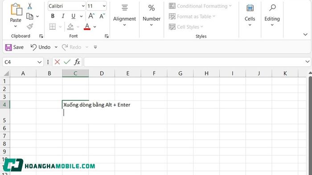This screenshot has width=312, height=175.
Task: Open the Number format group menu
Action: (152, 15)
